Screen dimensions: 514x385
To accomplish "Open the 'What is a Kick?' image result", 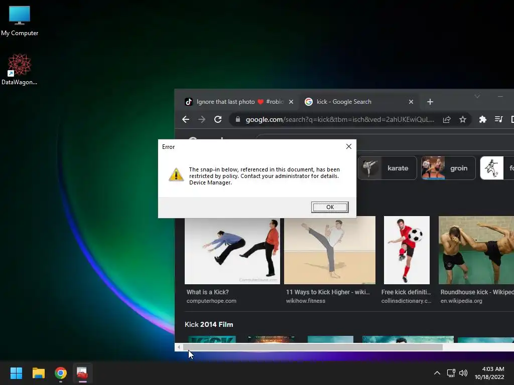I will pos(232,250).
